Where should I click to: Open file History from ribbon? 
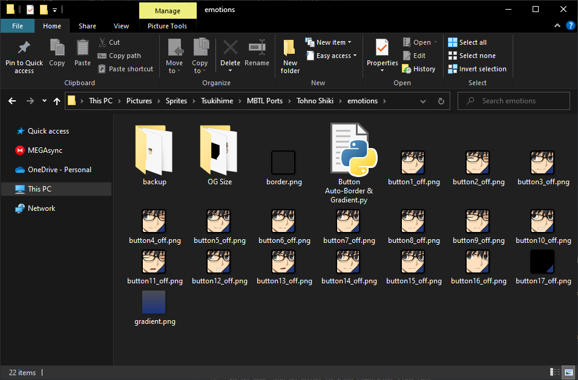coord(419,69)
